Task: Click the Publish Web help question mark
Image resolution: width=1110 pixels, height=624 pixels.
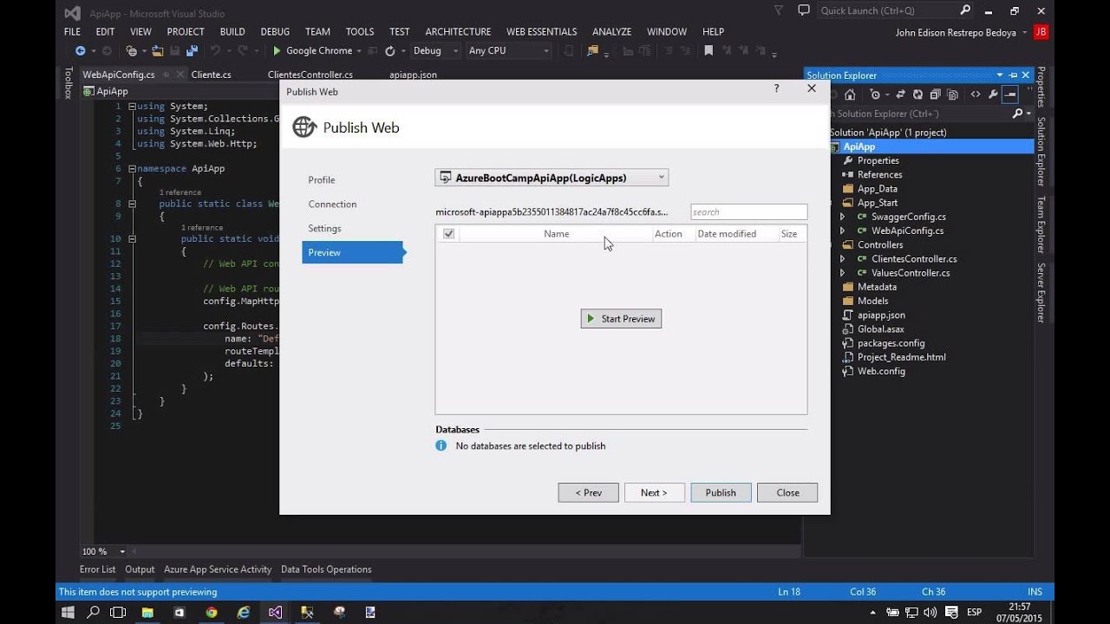Action: 776,88
